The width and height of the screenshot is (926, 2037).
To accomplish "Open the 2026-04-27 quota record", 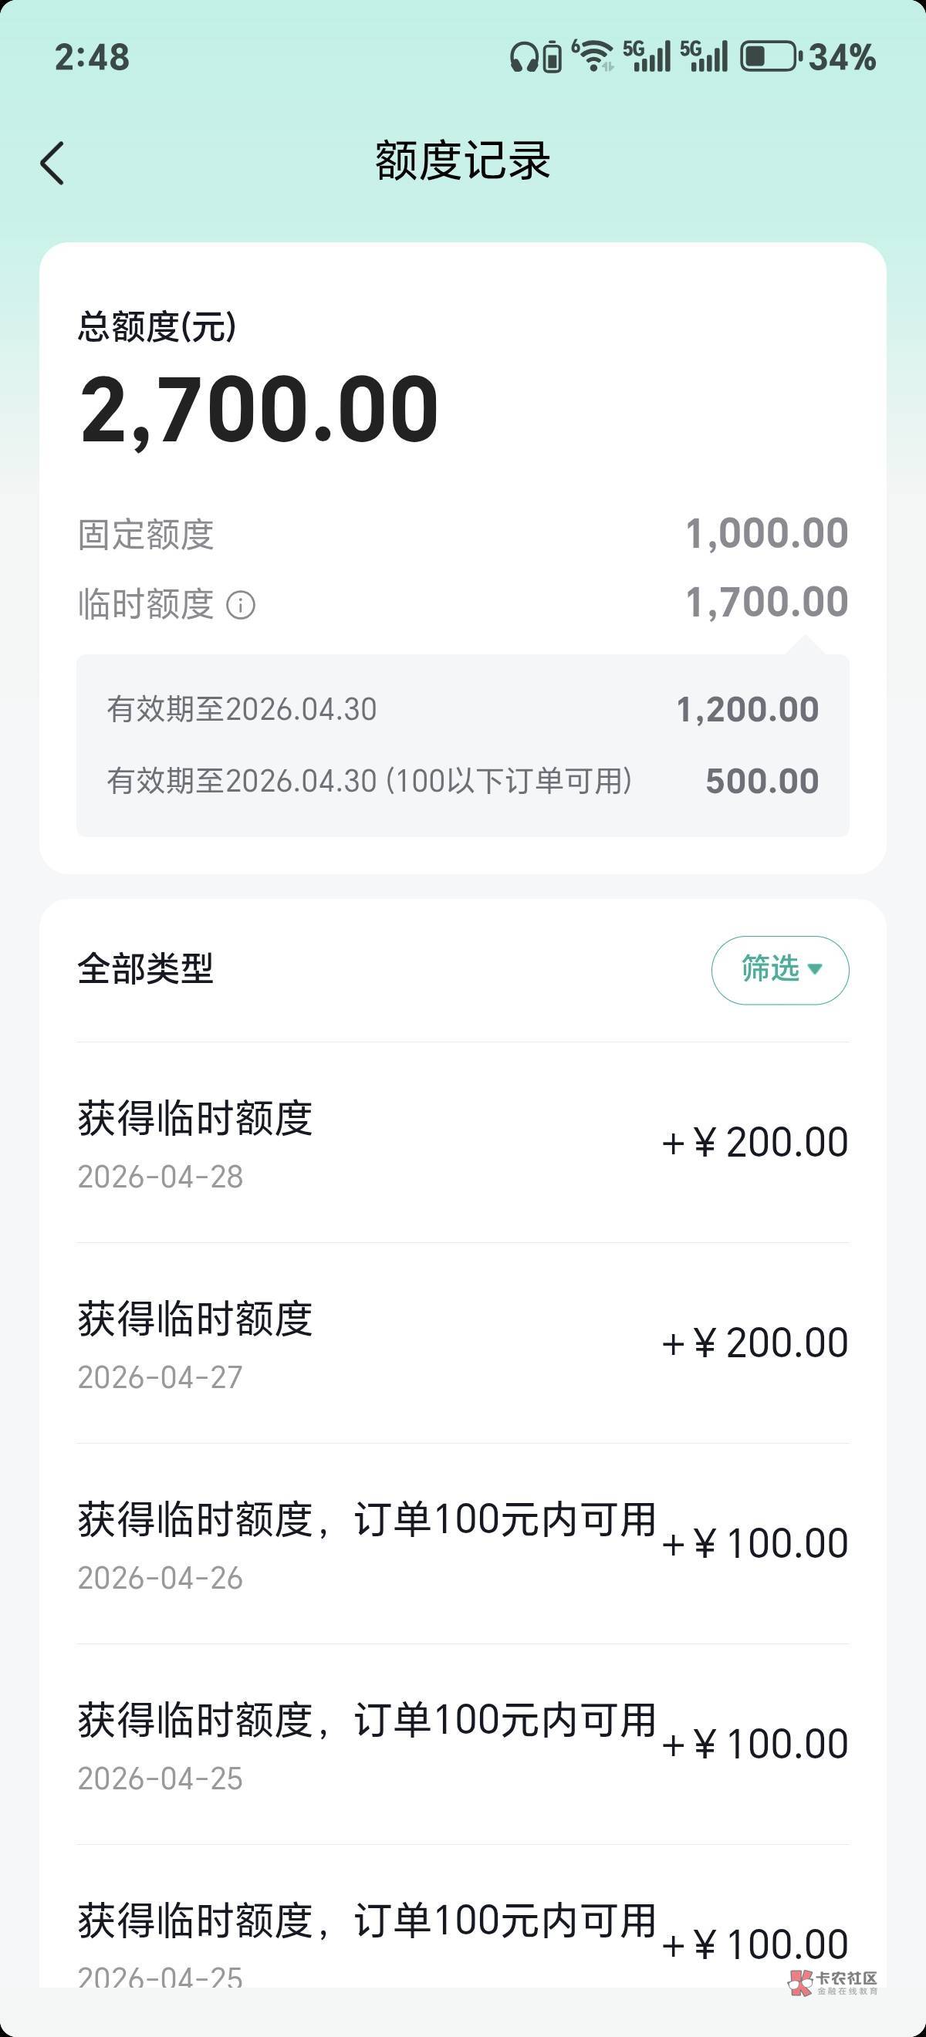I will click(x=462, y=1343).
